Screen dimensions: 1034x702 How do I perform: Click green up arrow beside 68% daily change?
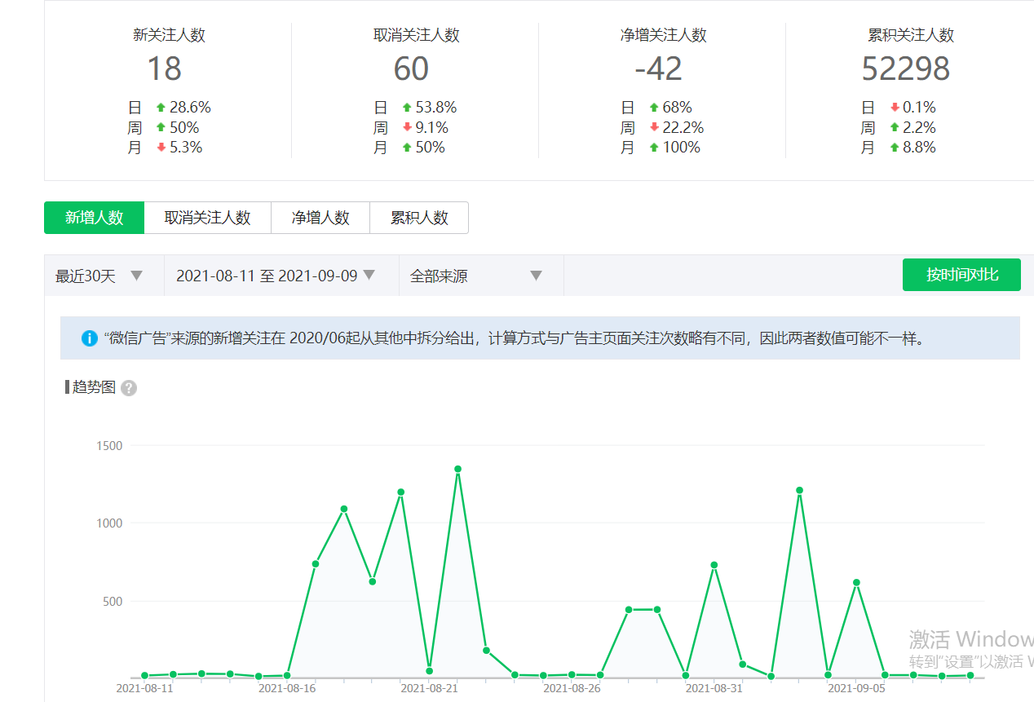click(x=653, y=108)
